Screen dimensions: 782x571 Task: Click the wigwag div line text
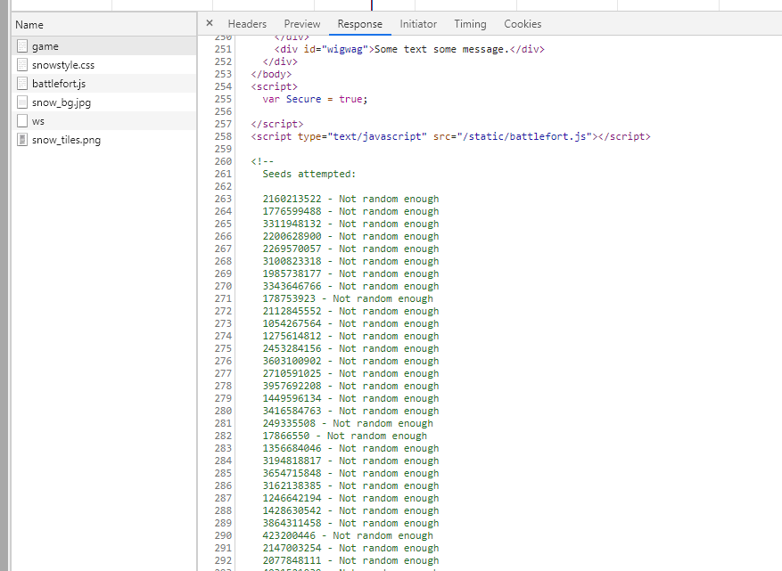click(x=409, y=49)
